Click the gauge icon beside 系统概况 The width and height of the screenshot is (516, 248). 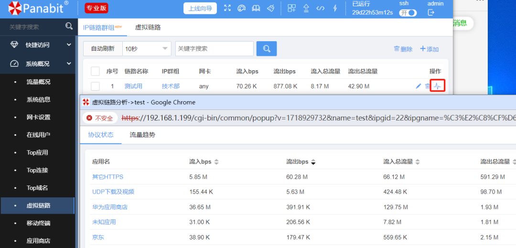point(14,64)
